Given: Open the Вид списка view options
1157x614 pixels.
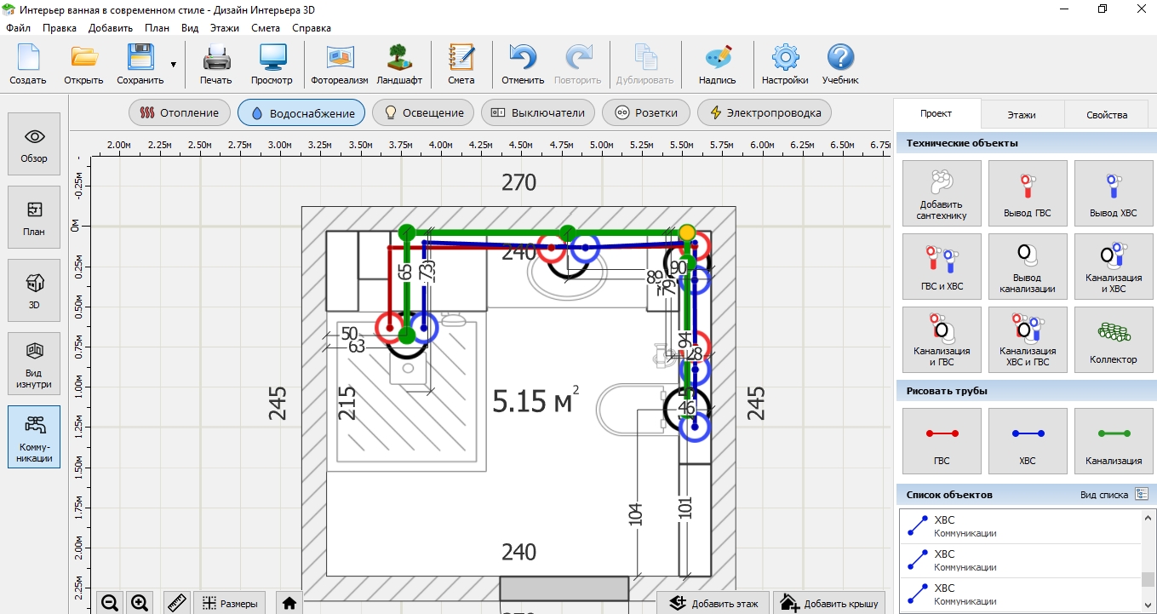Looking at the screenshot, I should (x=1141, y=495).
